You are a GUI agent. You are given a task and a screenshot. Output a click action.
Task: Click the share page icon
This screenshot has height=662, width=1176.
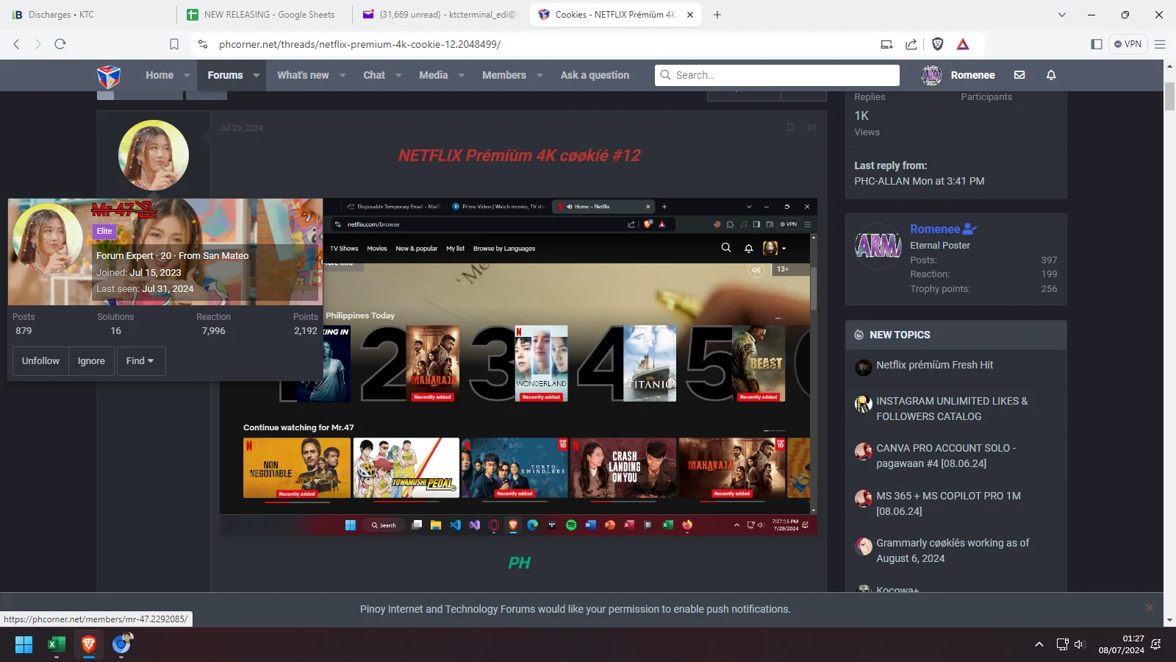(911, 44)
